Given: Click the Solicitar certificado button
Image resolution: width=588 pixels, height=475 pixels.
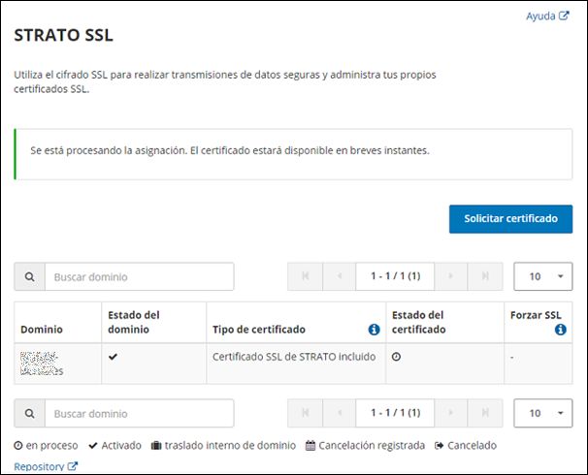Looking at the screenshot, I should tap(510, 219).
